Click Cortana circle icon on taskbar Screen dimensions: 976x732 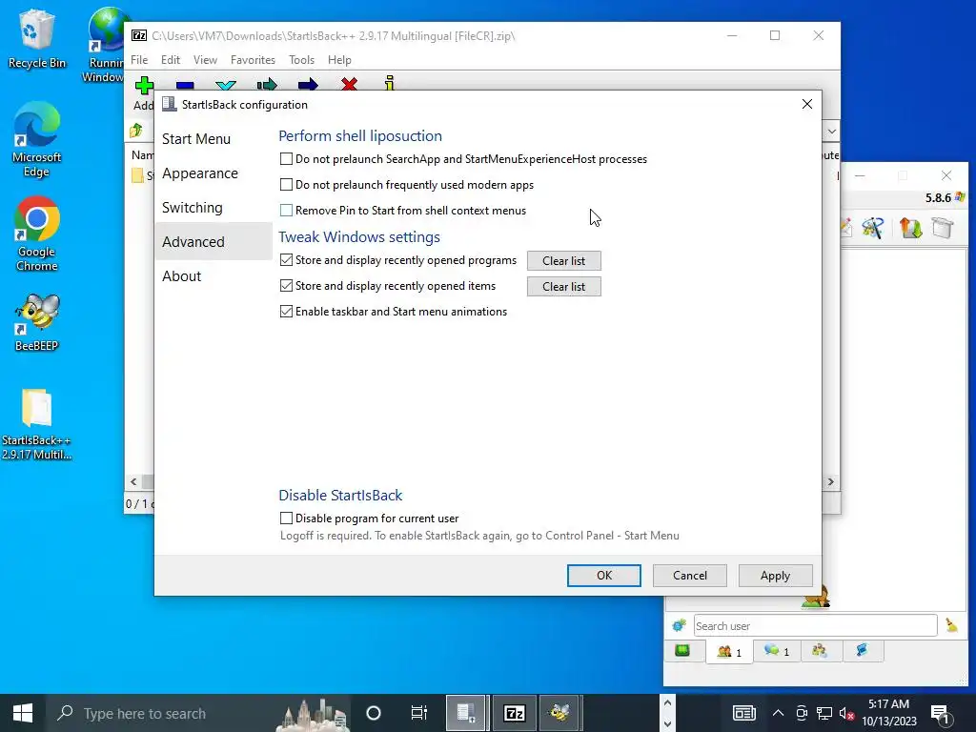click(x=373, y=713)
